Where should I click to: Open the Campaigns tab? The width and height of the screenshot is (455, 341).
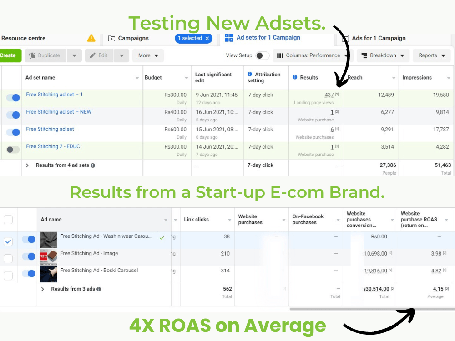[x=128, y=38]
